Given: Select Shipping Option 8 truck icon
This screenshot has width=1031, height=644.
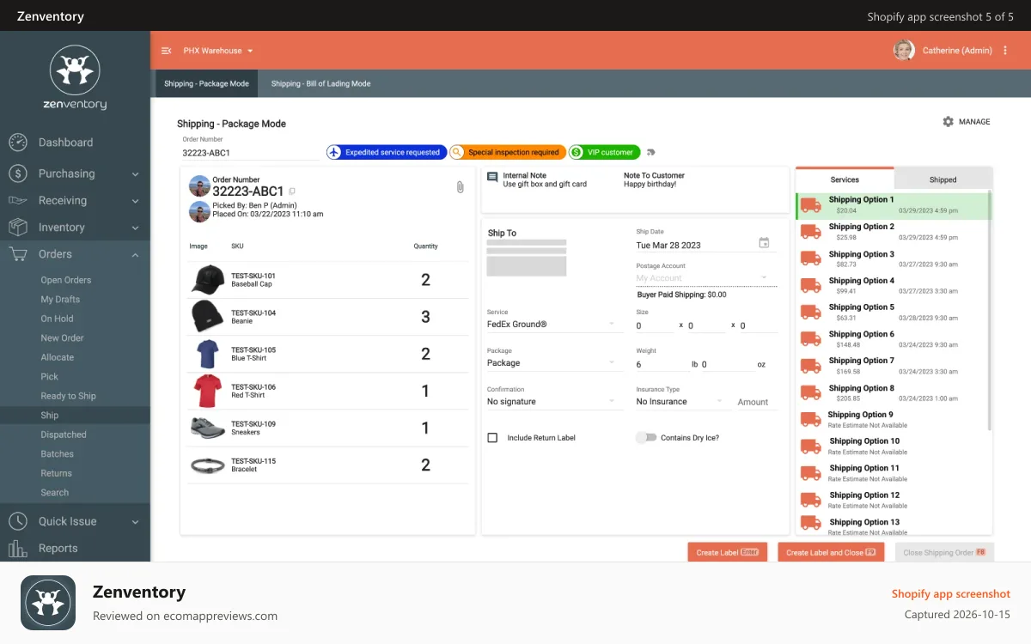Looking at the screenshot, I should tap(811, 392).
